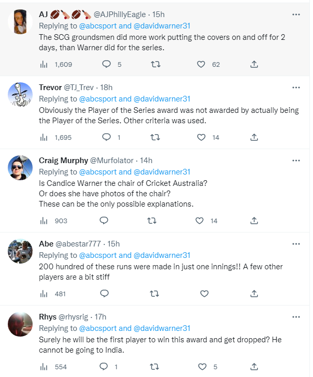View analytics on Abe's tweet
313x377 pixels.
pos(45,294)
